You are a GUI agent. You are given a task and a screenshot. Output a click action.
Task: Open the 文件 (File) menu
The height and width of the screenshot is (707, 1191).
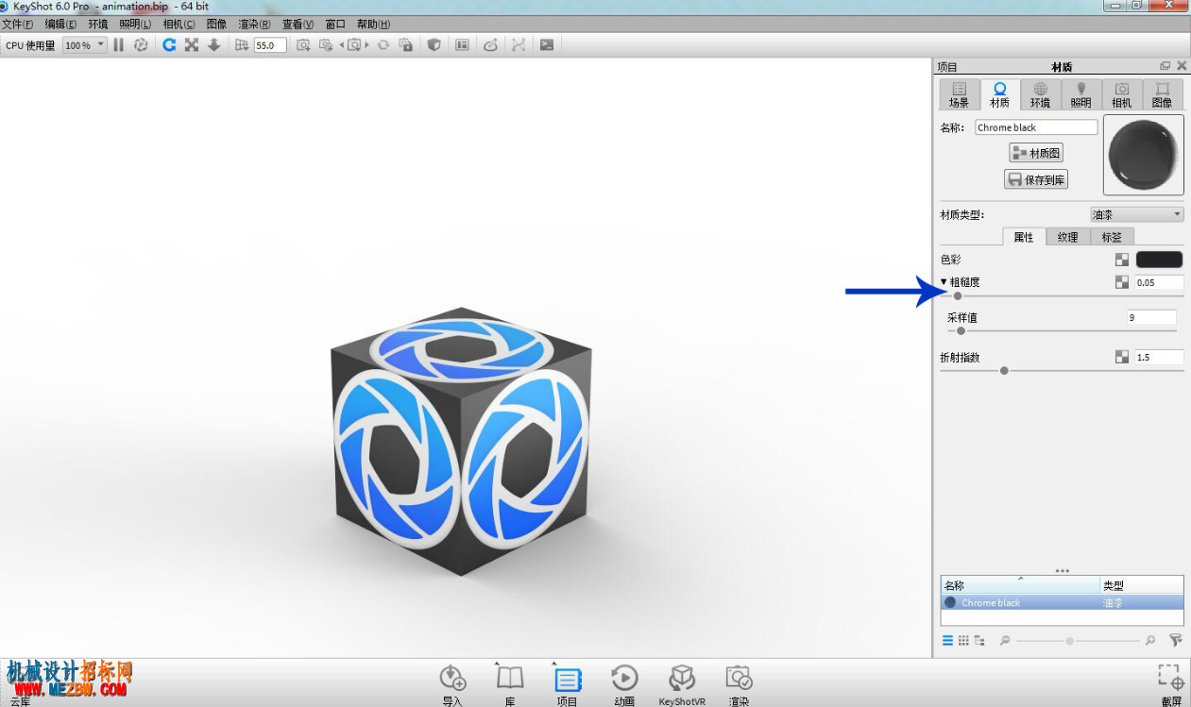click(x=17, y=24)
